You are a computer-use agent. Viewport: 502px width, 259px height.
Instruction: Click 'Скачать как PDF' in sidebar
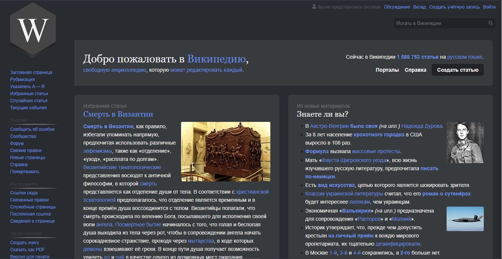click(28, 250)
